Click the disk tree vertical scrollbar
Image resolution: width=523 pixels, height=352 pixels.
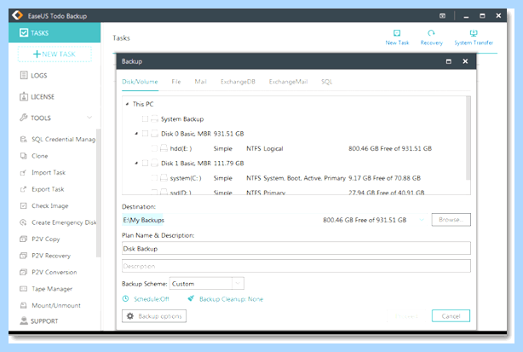pyautogui.click(x=468, y=138)
